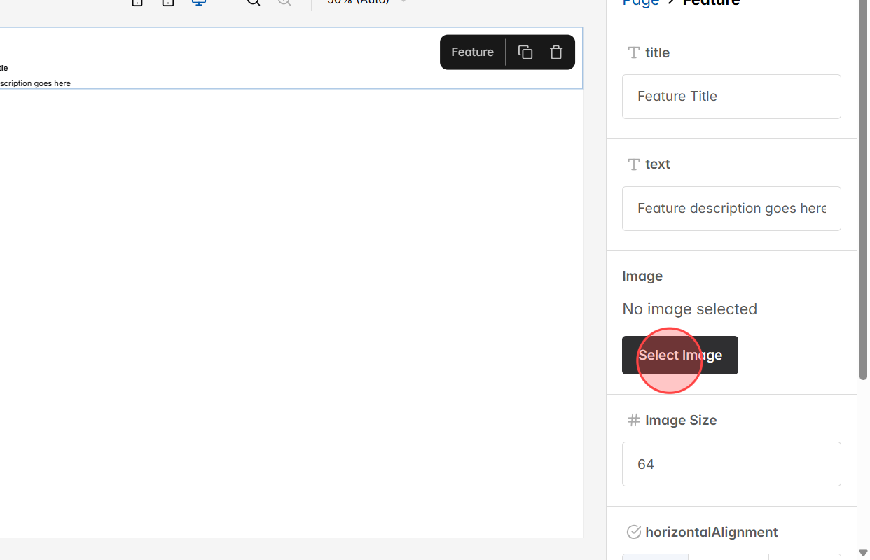
Task: Click the # icon beside Image Size
Action: click(633, 420)
